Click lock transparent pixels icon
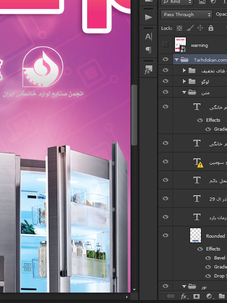The height and width of the screenshot is (303, 227). pyautogui.click(x=179, y=28)
